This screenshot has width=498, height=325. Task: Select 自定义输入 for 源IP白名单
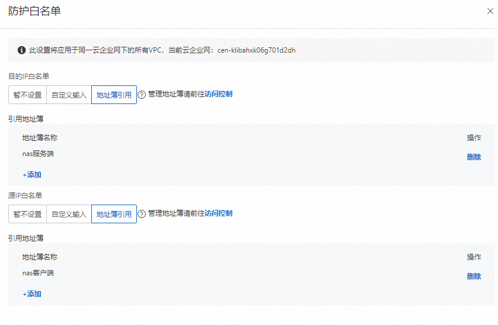click(68, 215)
